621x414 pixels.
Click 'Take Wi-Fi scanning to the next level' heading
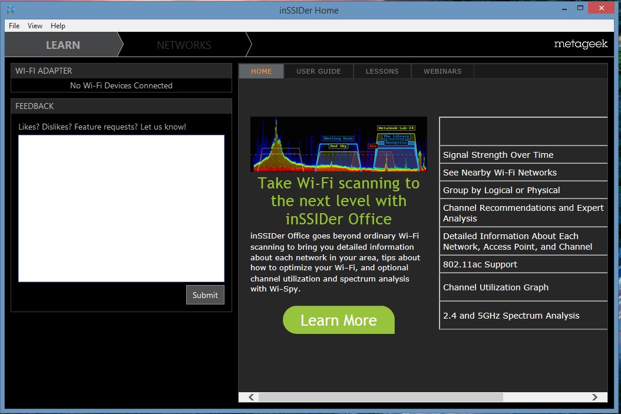coord(339,201)
